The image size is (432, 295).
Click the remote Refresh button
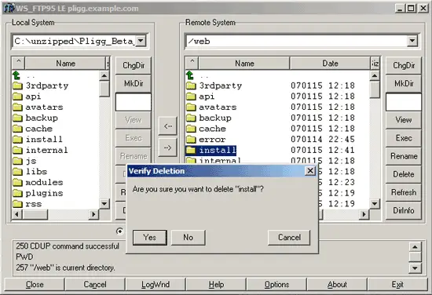[x=404, y=192]
